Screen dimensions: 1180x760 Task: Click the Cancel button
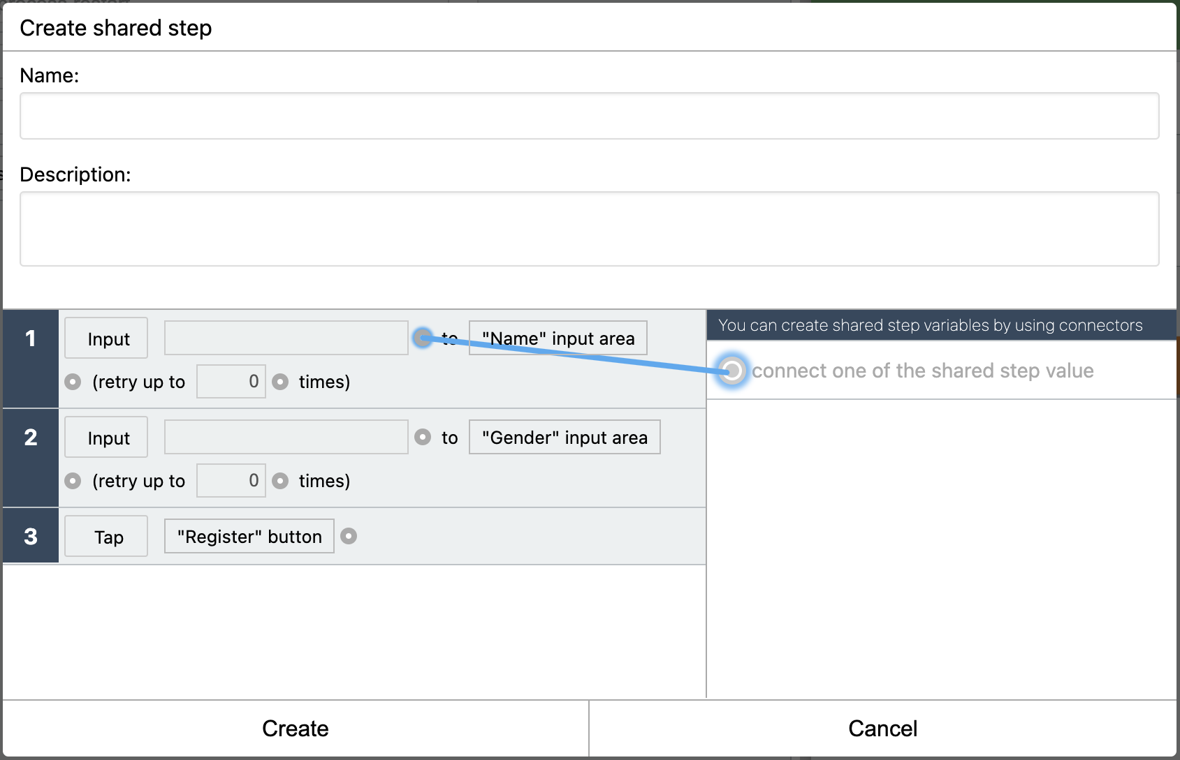(x=883, y=729)
